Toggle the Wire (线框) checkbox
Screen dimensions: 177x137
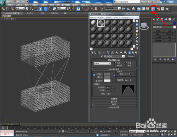(115, 63)
